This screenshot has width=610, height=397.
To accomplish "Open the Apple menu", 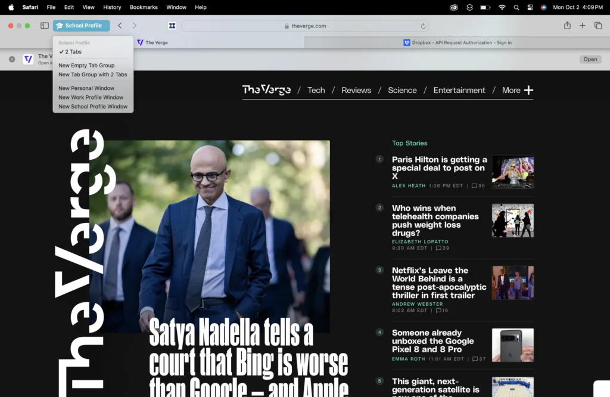I will click(11, 7).
